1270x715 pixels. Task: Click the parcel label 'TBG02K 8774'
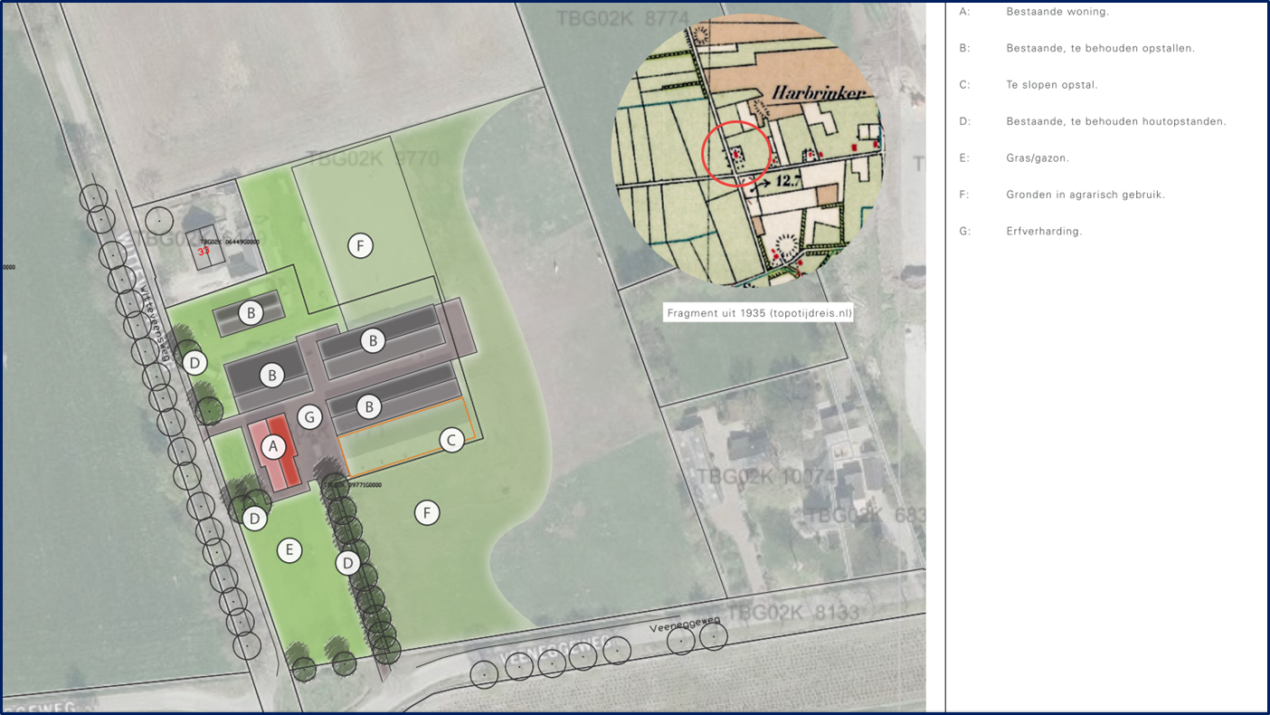622,17
